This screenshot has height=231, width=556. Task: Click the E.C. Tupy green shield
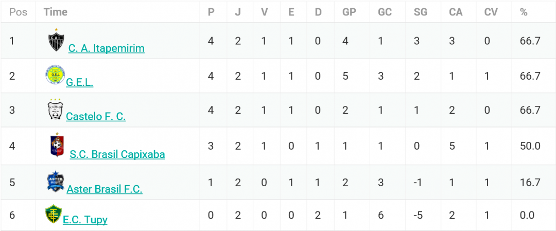(54, 214)
